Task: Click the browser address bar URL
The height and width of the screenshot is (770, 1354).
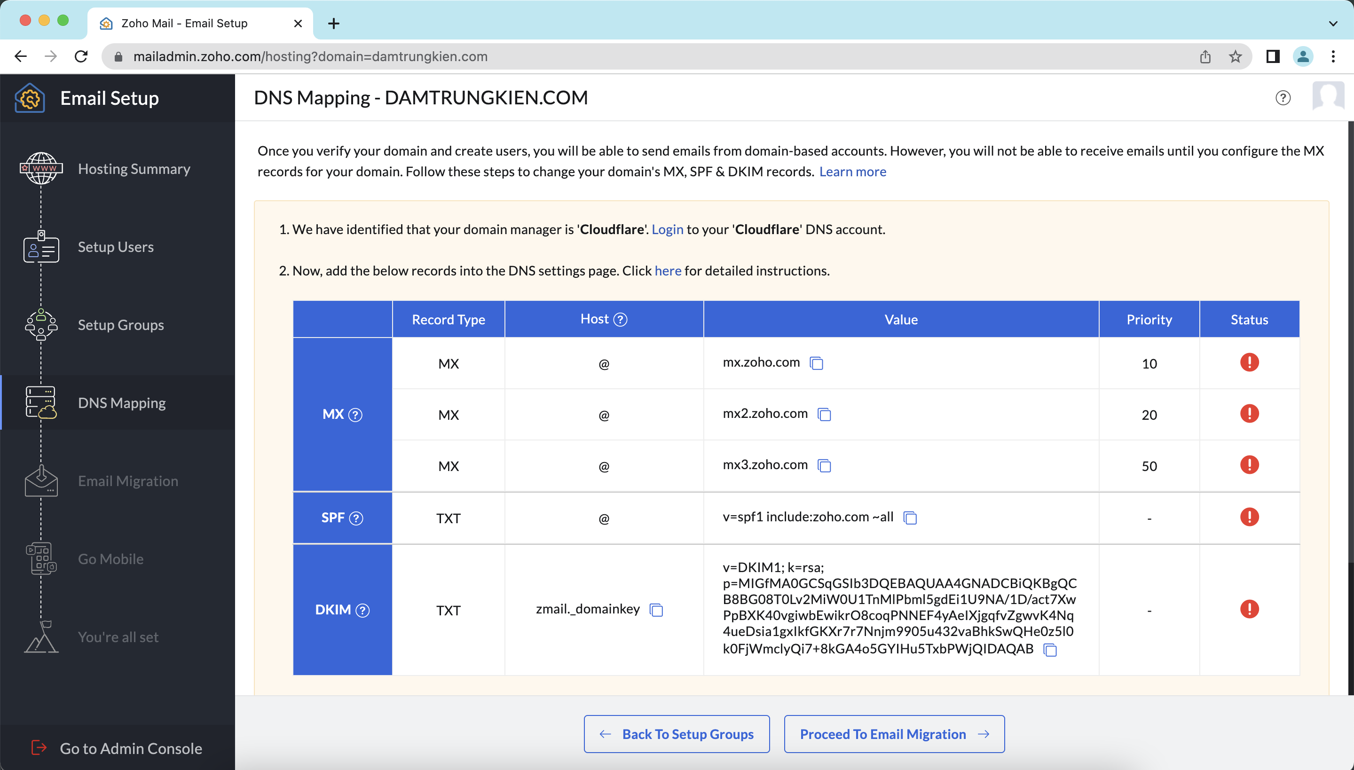Action: coord(310,56)
